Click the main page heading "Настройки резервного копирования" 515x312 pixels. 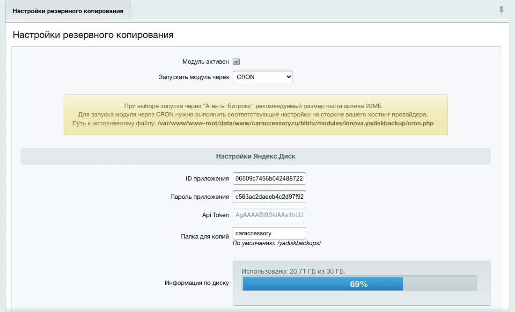tap(93, 35)
